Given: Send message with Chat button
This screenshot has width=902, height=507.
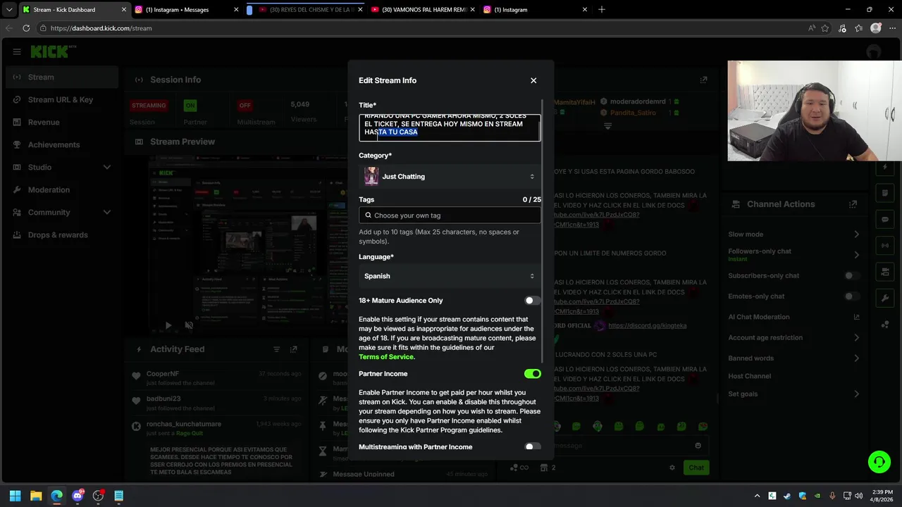Looking at the screenshot, I should [696, 468].
